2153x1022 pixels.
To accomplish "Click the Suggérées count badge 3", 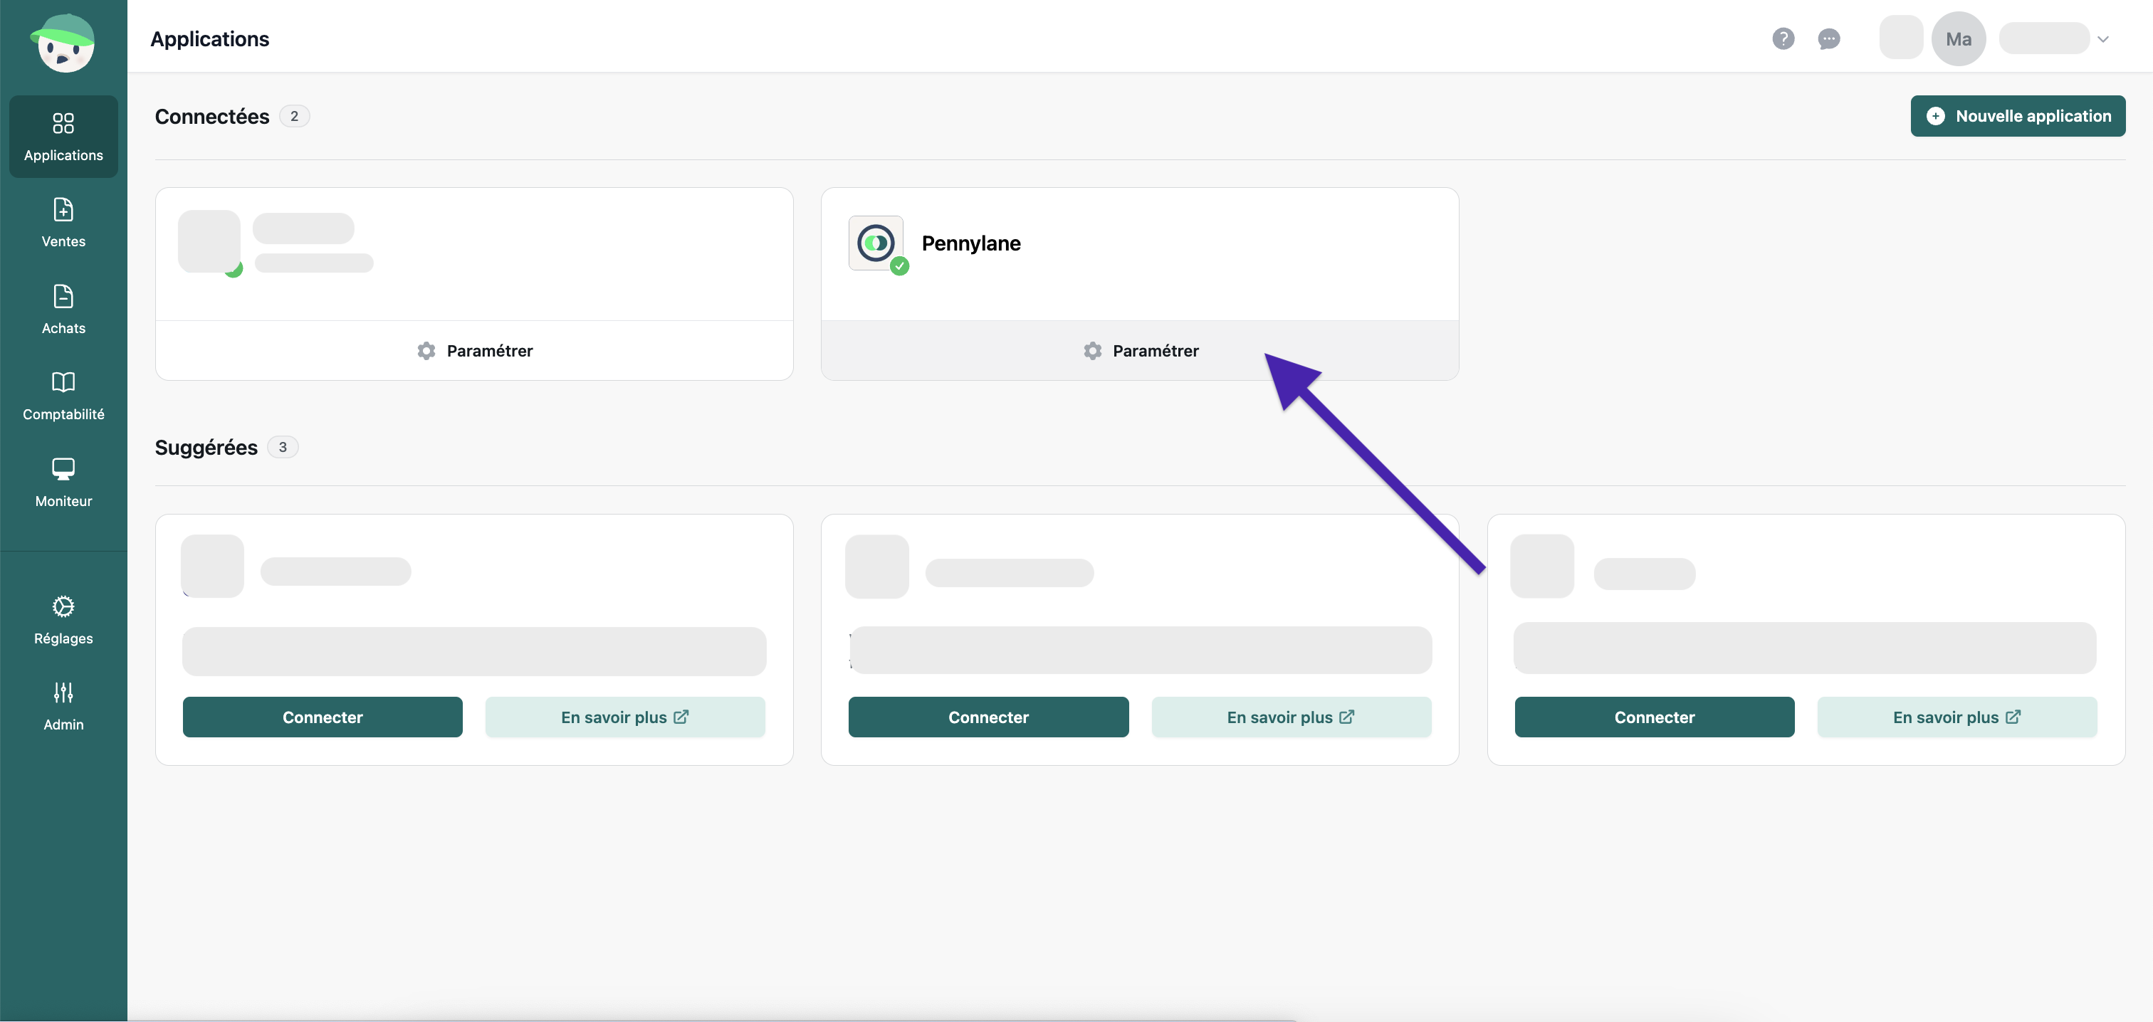I will click(x=283, y=447).
